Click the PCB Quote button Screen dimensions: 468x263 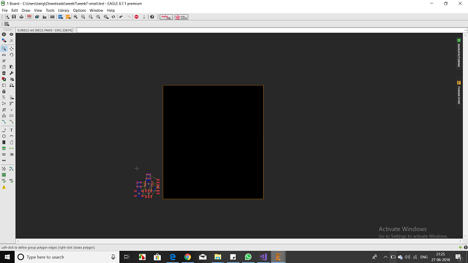[x=181, y=17]
